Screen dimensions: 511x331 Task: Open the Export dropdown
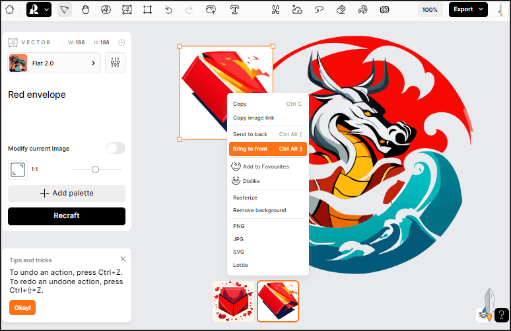[x=468, y=10]
